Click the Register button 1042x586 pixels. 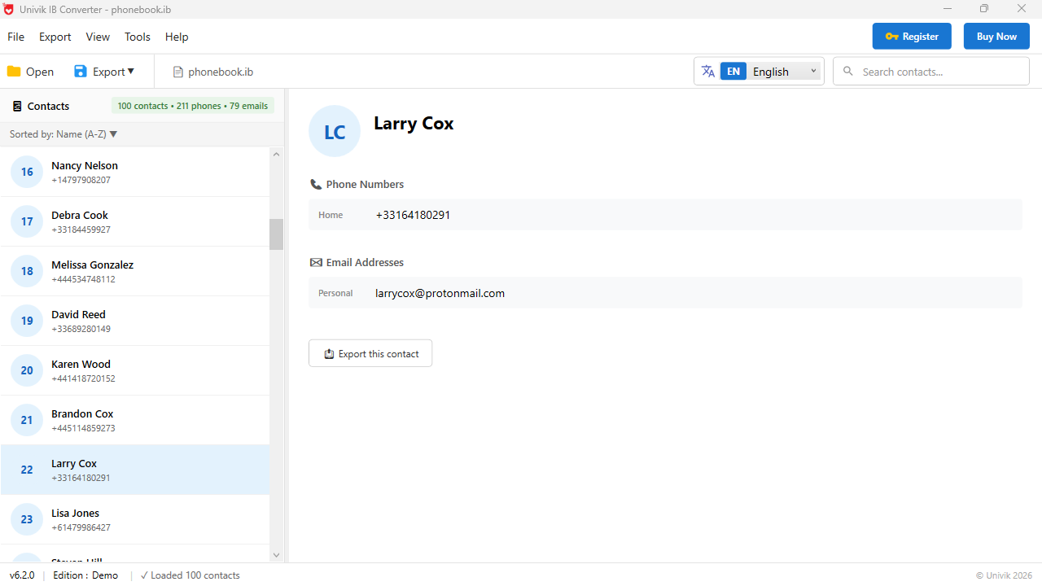912,36
